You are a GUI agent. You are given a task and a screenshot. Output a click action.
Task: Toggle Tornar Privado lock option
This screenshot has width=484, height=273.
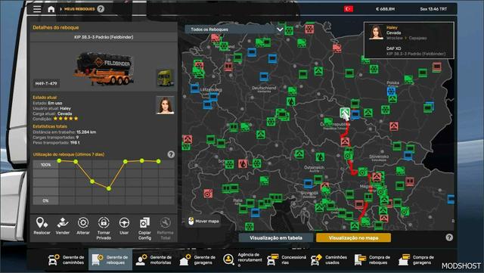104,222
